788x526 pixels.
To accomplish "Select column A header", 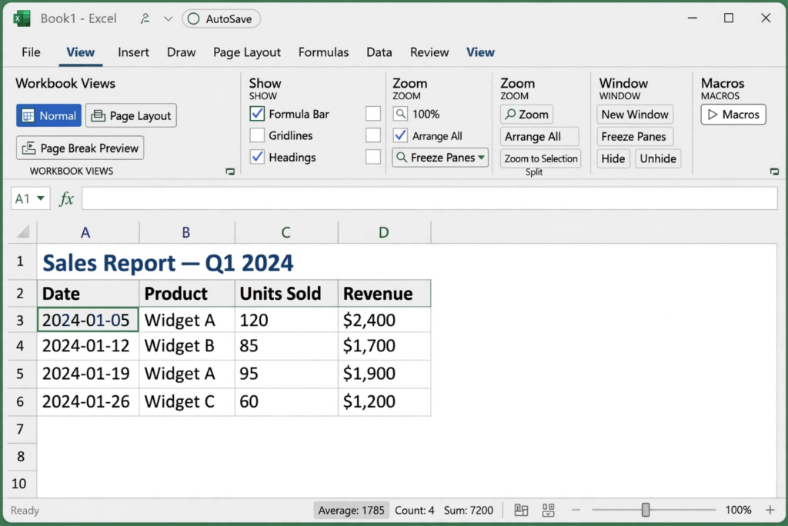I will 88,232.
